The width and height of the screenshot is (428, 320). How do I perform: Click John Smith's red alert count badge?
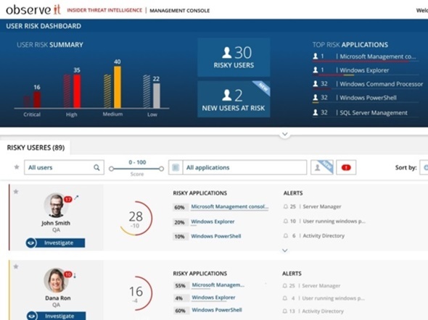tap(67, 199)
